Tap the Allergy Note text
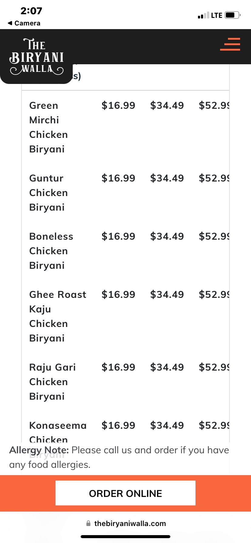This screenshot has width=251, height=543. pos(119,457)
